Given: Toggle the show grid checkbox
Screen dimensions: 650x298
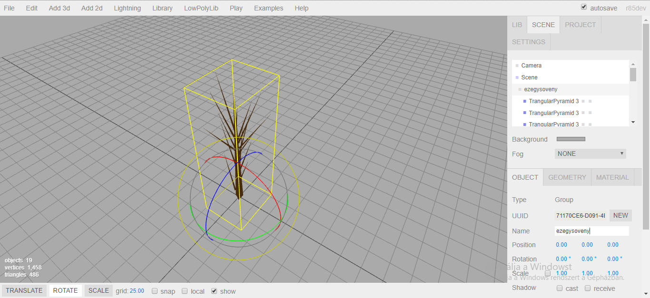Looking at the screenshot, I should pyautogui.click(x=214, y=291).
